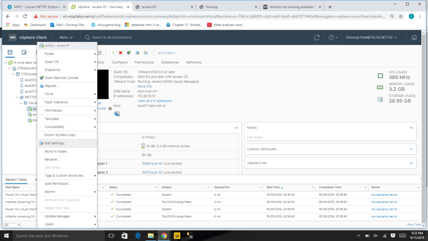Image resolution: width=428 pixels, height=241 pixels.
Task: Click the View all 6 IP addresses link
Action: tap(155, 101)
